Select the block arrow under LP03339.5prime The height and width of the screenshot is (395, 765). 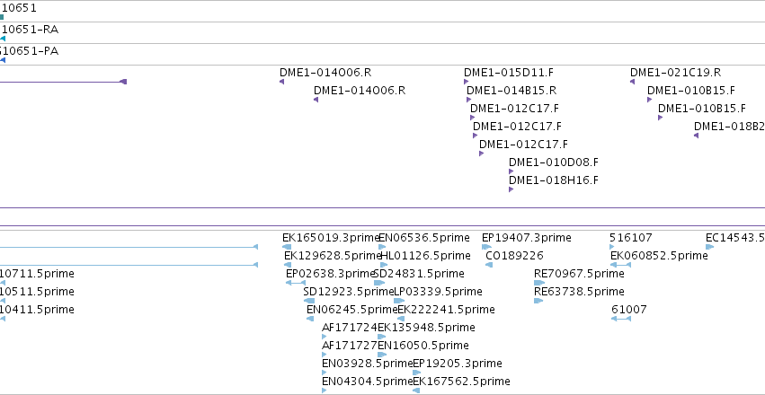point(399,301)
